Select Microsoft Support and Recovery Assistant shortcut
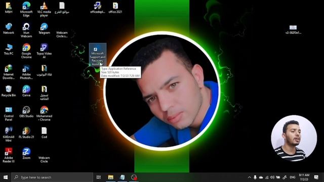Image resolution: width=324 pixels, height=182 pixels. click(98, 55)
